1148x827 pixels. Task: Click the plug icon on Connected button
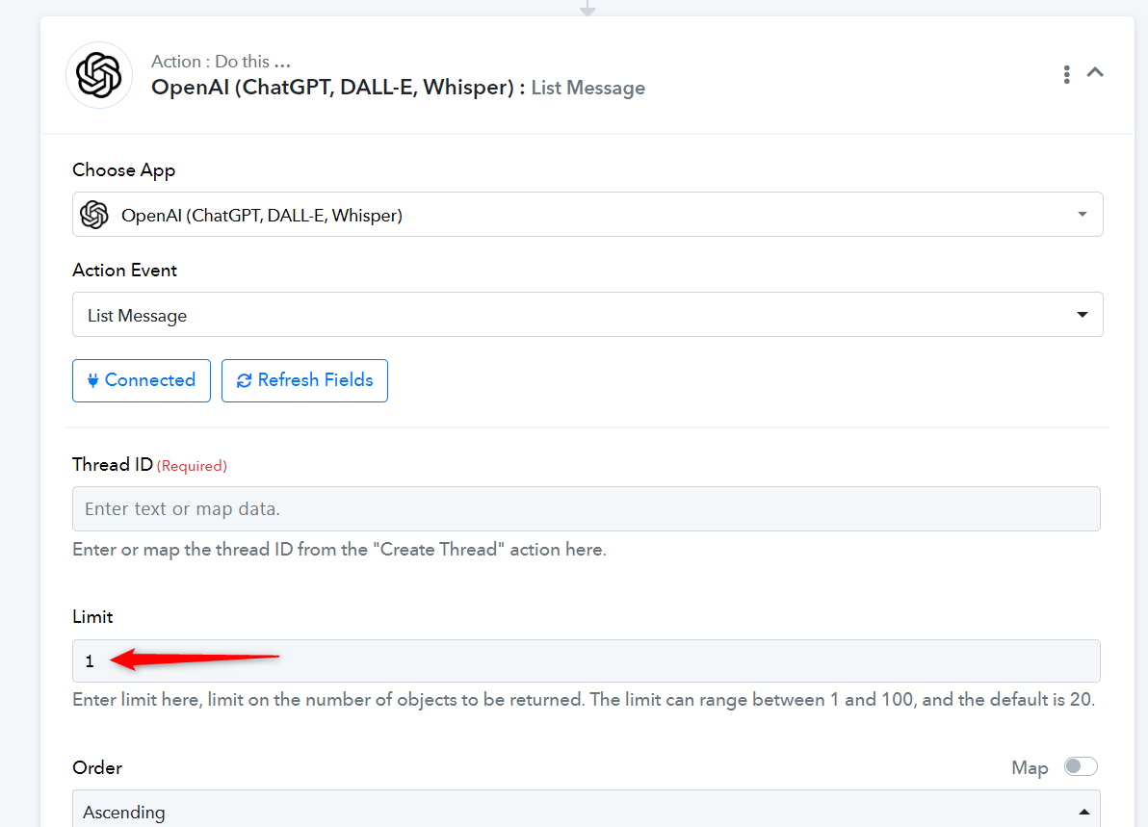pyautogui.click(x=93, y=380)
